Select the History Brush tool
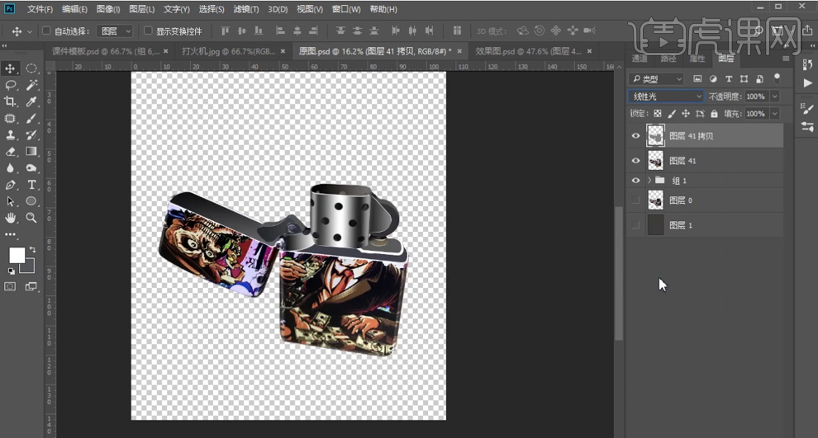Viewport: 818px width, 438px height. pyautogui.click(x=31, y=135)
